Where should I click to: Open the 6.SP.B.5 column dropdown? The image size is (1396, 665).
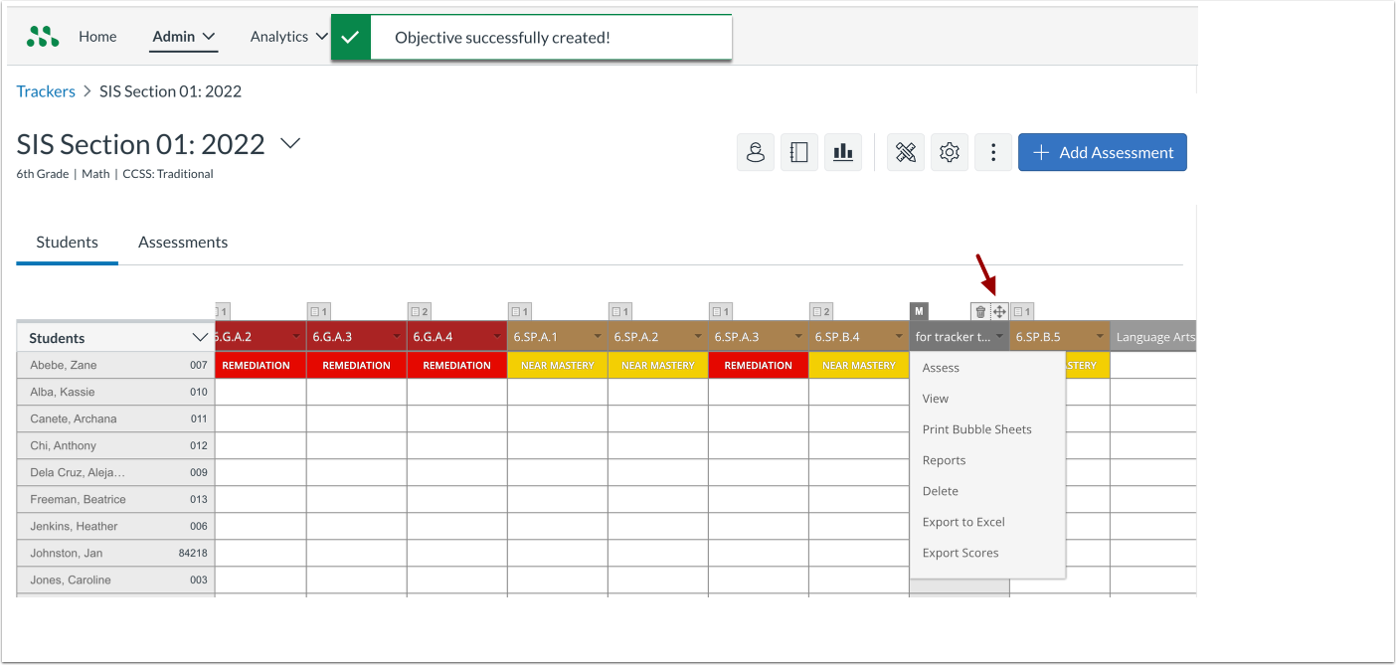pos(1100,337)
